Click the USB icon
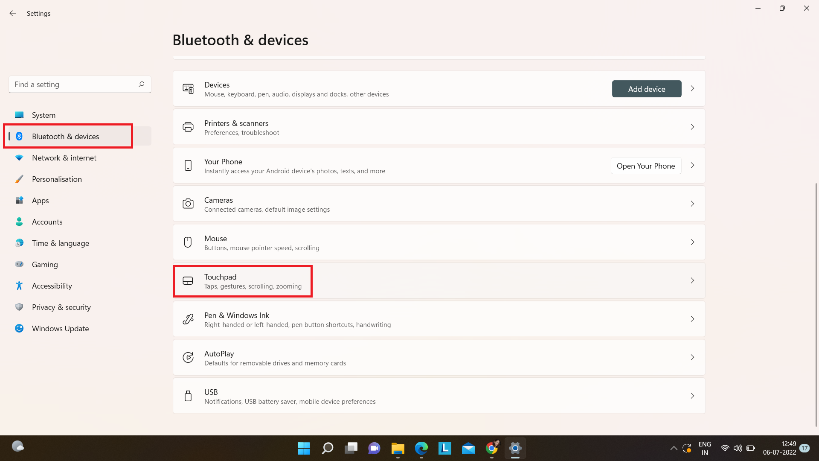 tap(188, 396)
